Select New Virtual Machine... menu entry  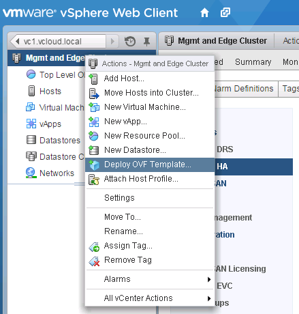coord(150,107)
